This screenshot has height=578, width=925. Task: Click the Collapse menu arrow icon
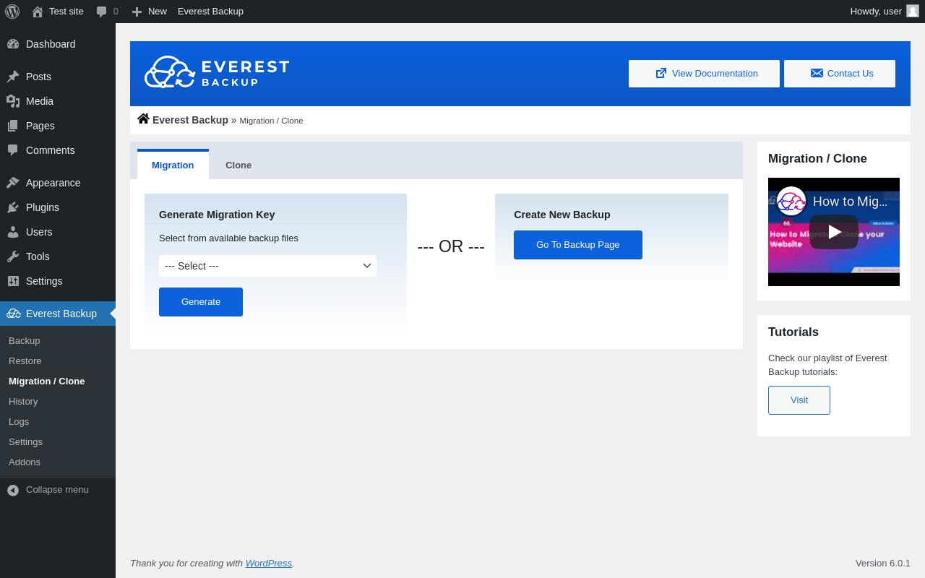coord(13,490)
